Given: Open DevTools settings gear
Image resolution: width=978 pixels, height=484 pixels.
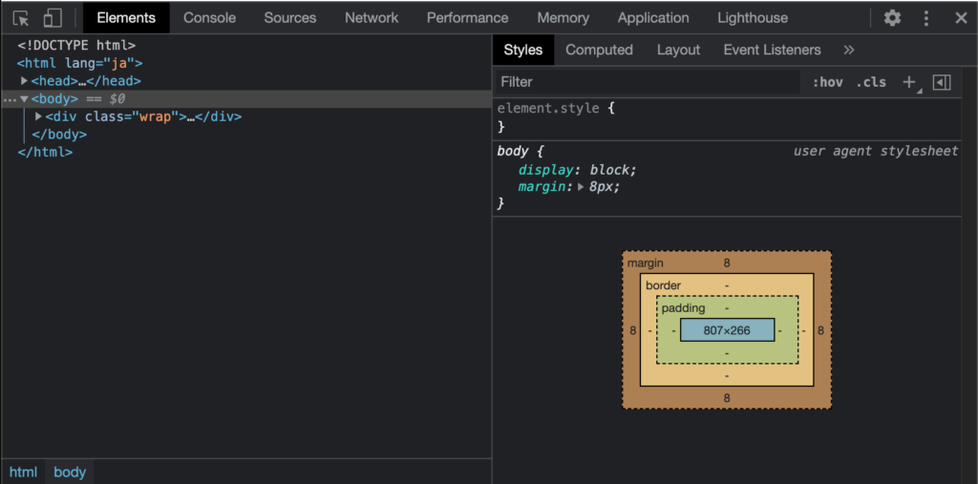Looking at the screenshot, I should coord(893,18).
